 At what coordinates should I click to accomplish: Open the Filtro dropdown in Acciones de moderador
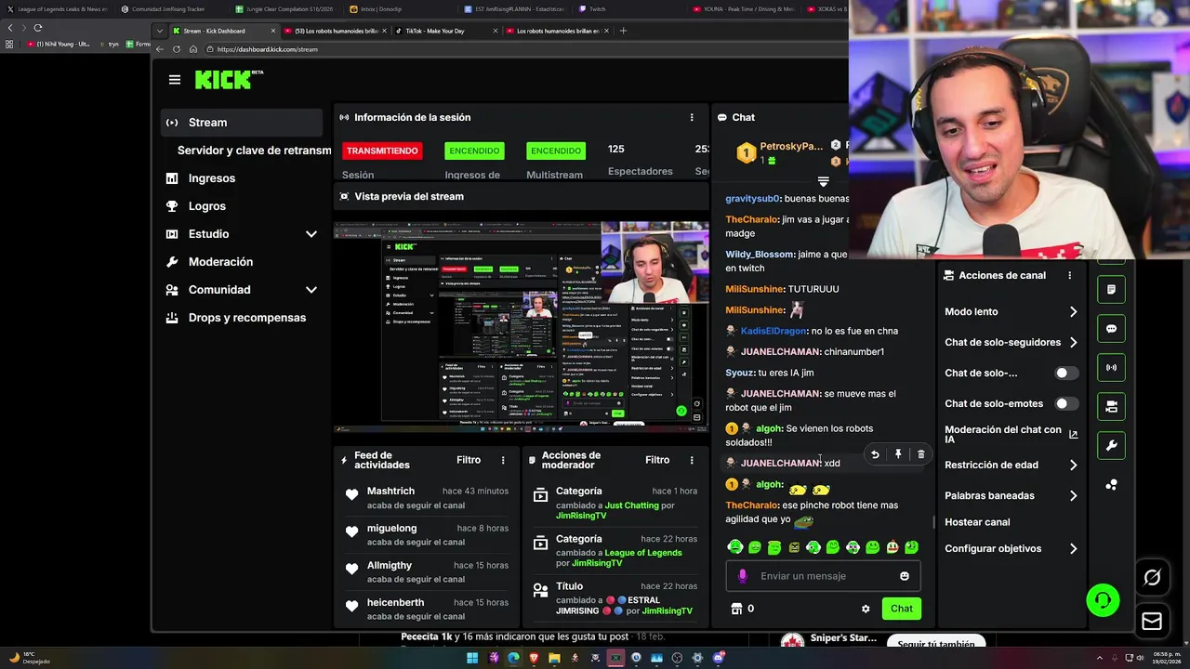coord(657,460)
